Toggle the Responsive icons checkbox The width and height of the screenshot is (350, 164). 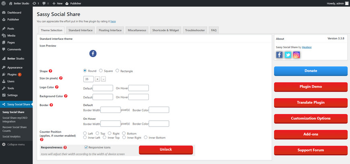pyautogui.click(x=86, y=147)
